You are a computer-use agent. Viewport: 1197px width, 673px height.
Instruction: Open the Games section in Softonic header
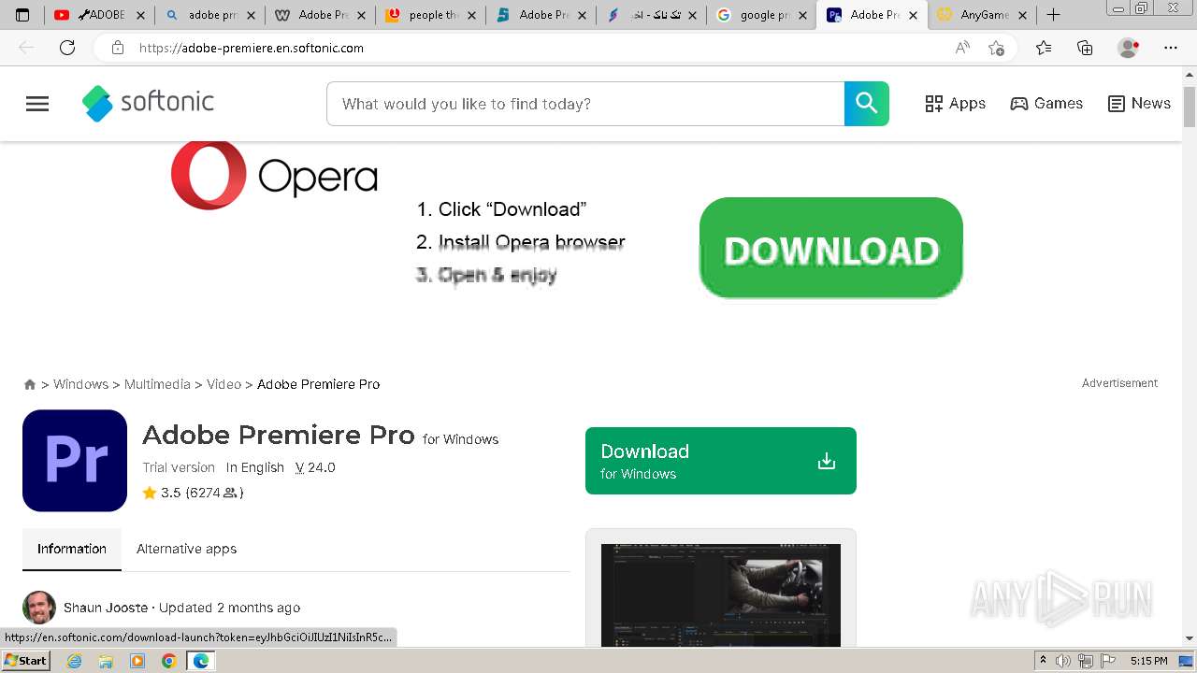pos(1046,104)
